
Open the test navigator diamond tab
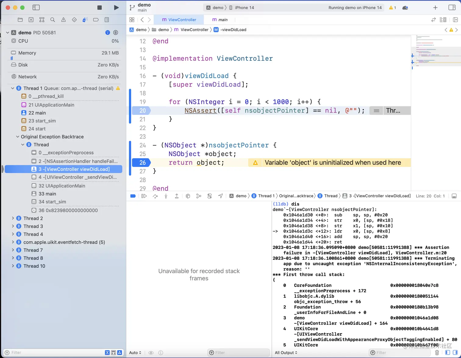pyautogui.click(x=74, y=20)
